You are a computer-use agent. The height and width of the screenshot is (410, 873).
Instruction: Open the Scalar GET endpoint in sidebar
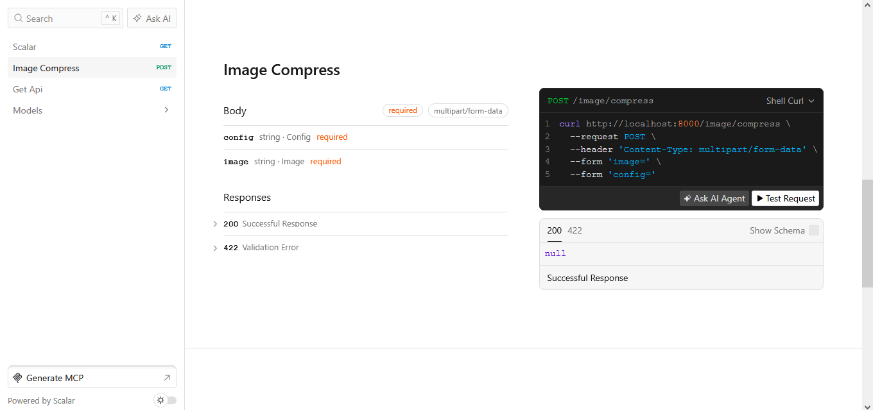point(92,47)
